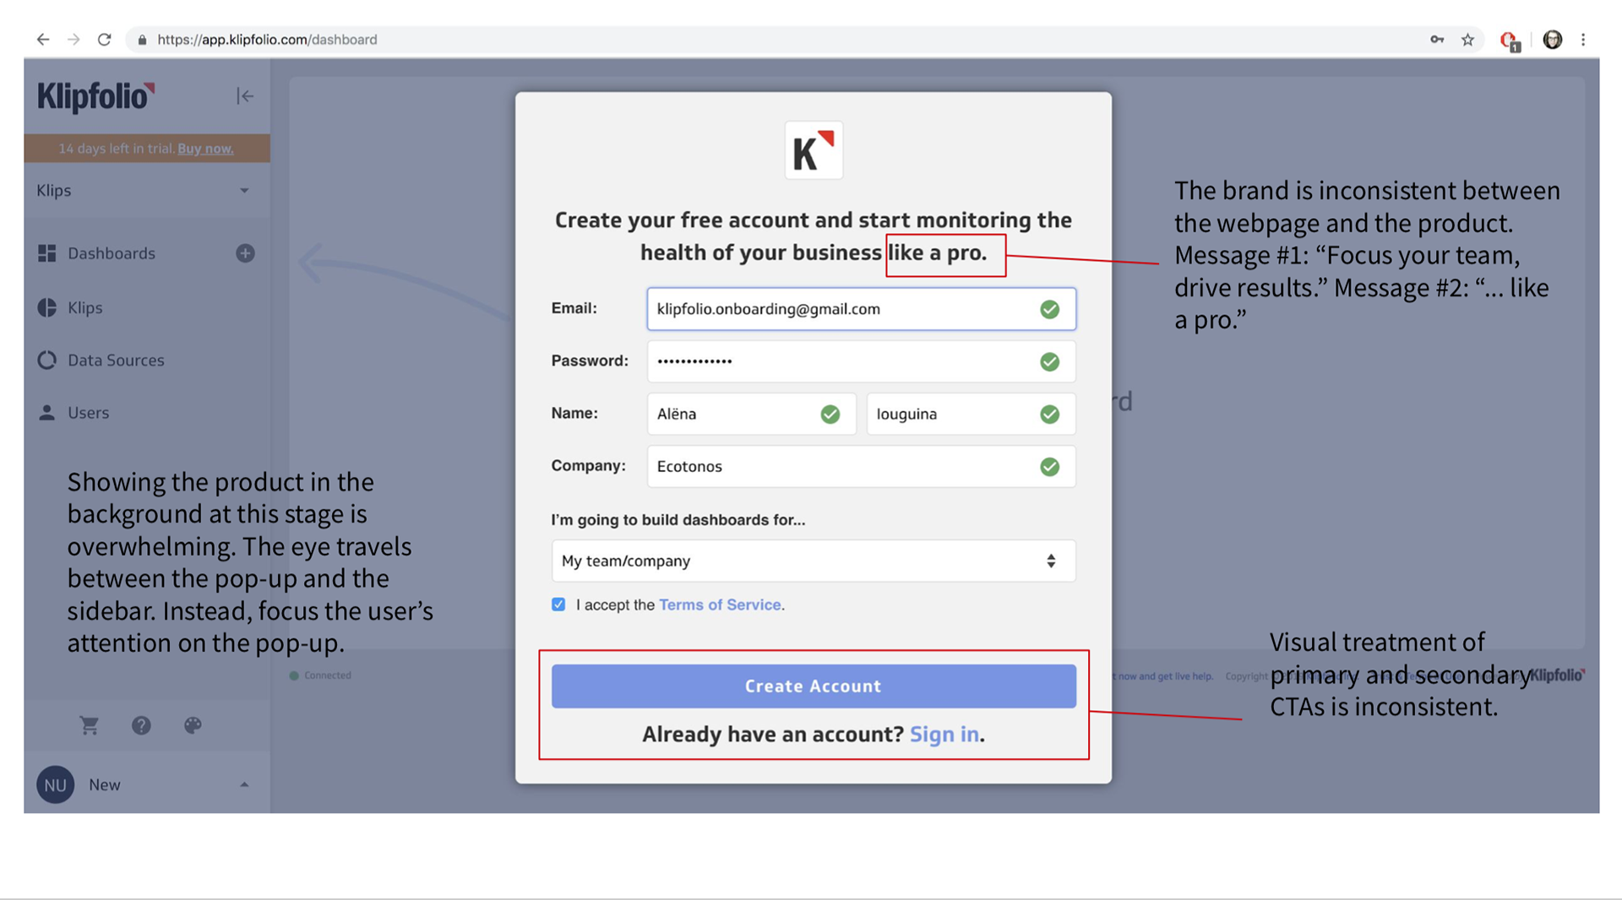Toggle the Terms of Service checkbox
The height and width of the screenshot is (900, 1622).
[x=558, y=605]
